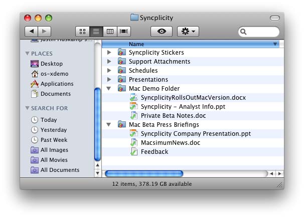This screenshot has width=304, height=217.
Task: Select the Syncplicity Stickers folder icon
Action: [122, 52]
